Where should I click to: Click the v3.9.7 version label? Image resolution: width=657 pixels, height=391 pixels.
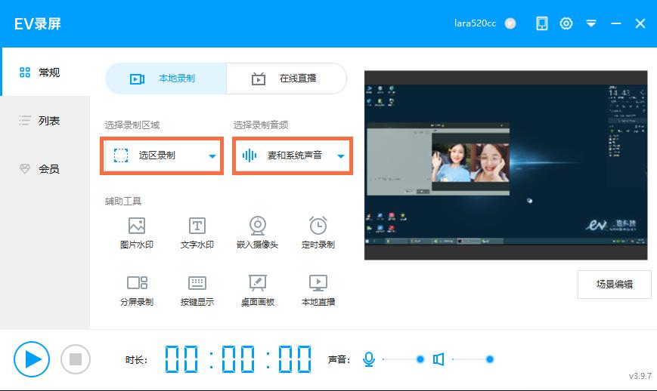[x=640, y=376]
